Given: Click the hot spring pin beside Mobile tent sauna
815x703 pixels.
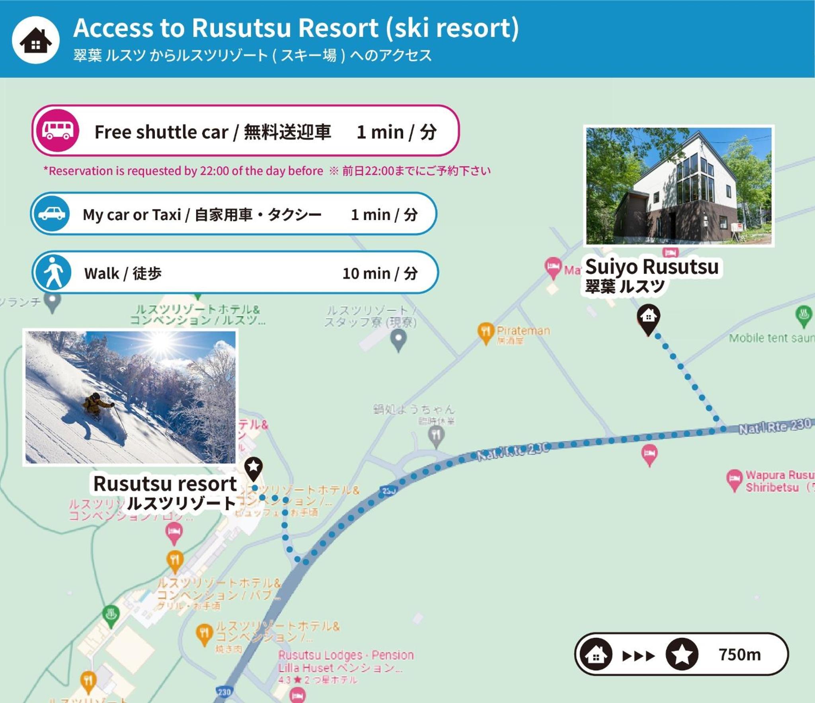Looking at the screenshot, I should click(x=803, y=317).
